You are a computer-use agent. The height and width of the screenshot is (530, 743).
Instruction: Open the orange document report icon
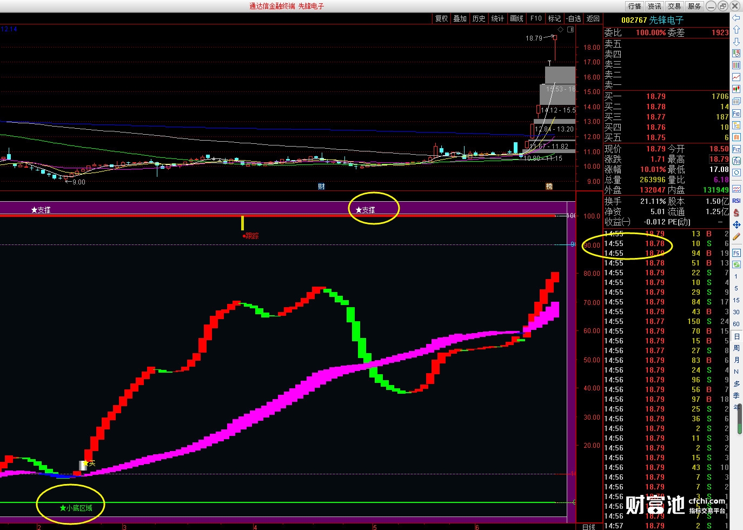[736, 137]
